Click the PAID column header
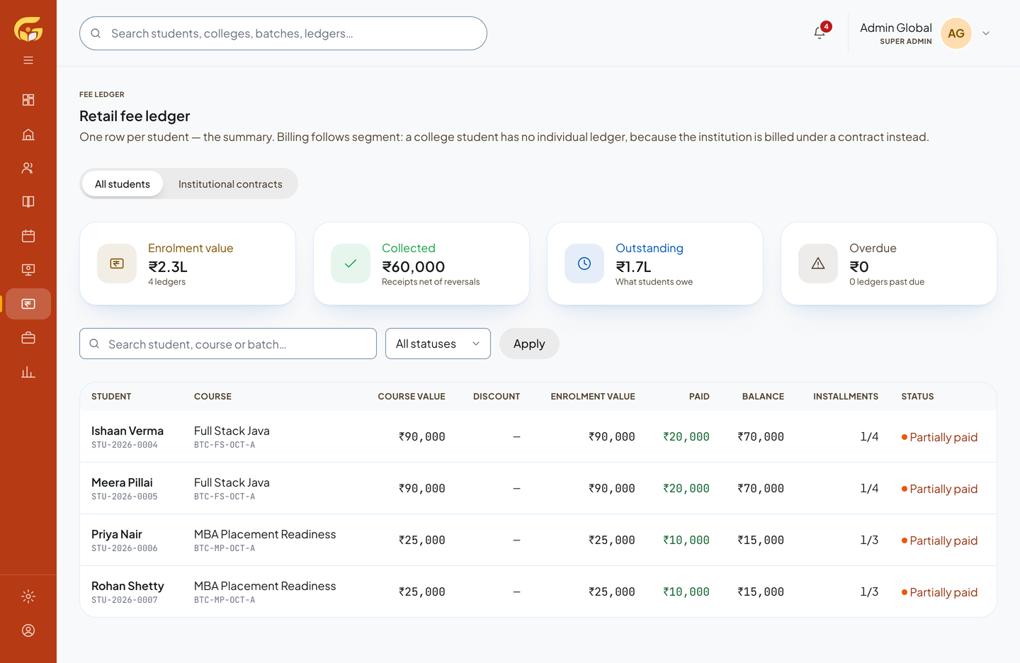 coord(699,397)
